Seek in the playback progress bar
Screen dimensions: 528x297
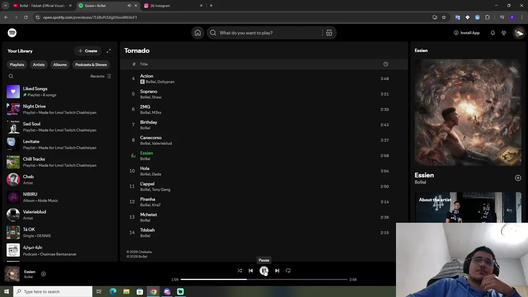point(264,279)
